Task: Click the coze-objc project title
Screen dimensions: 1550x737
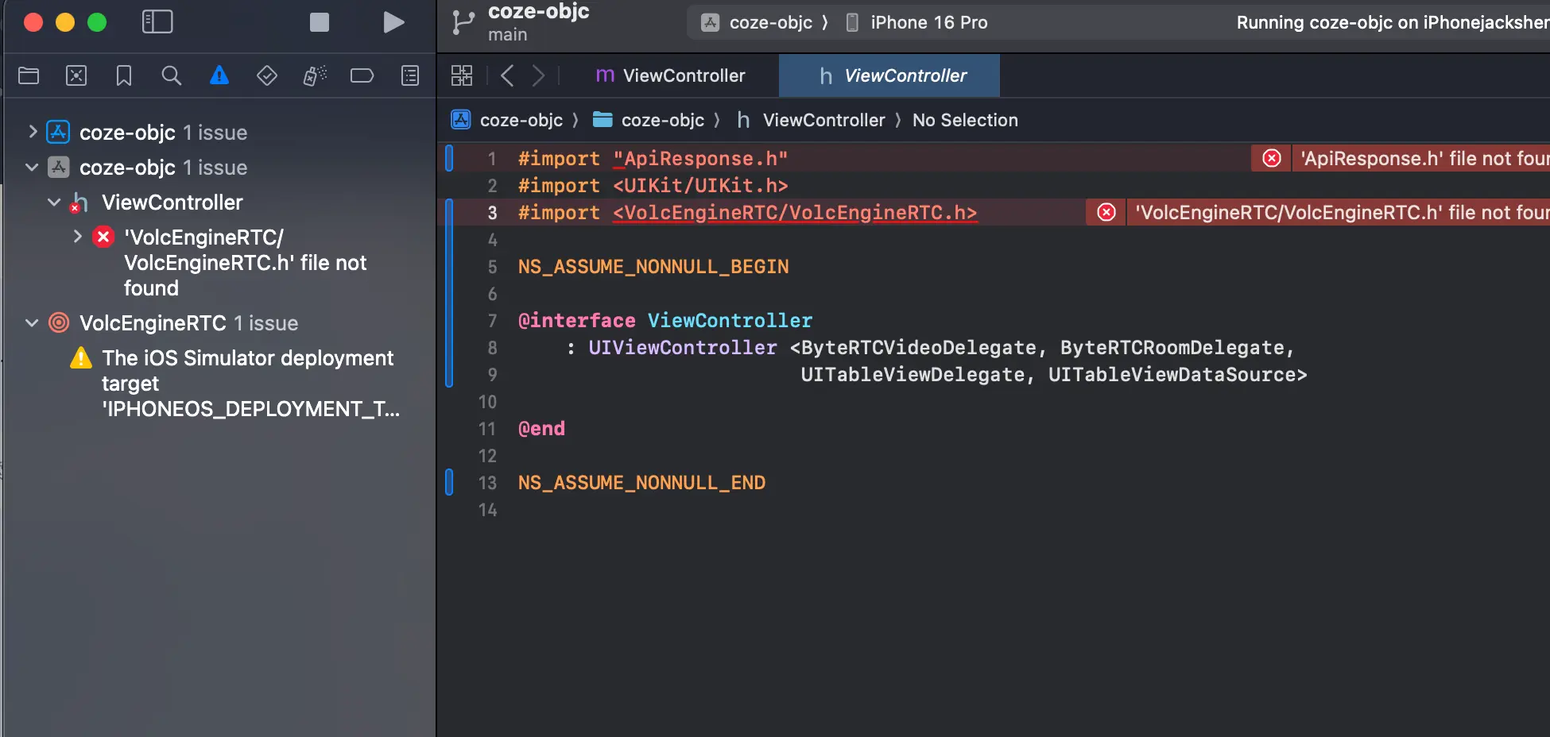Action: [538, 11]
